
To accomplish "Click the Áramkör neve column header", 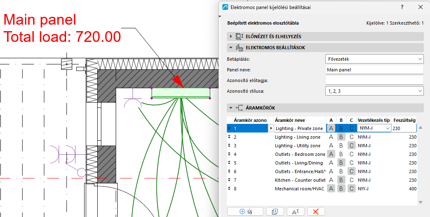I will pos(300,120).
